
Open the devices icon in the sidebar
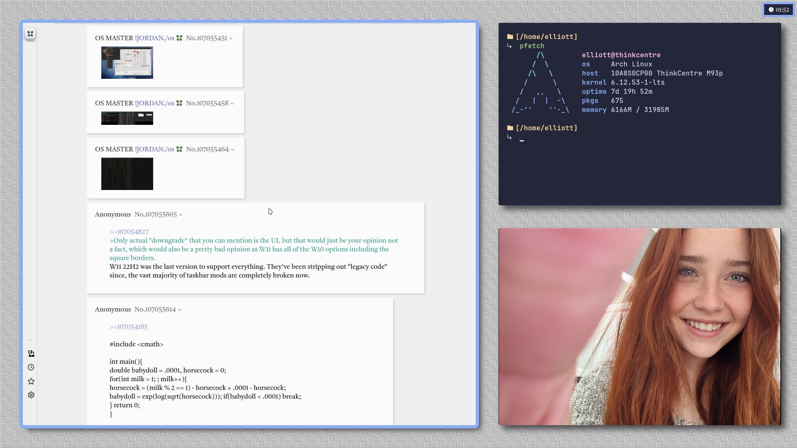pyautogui.click(x=31, y=354)
